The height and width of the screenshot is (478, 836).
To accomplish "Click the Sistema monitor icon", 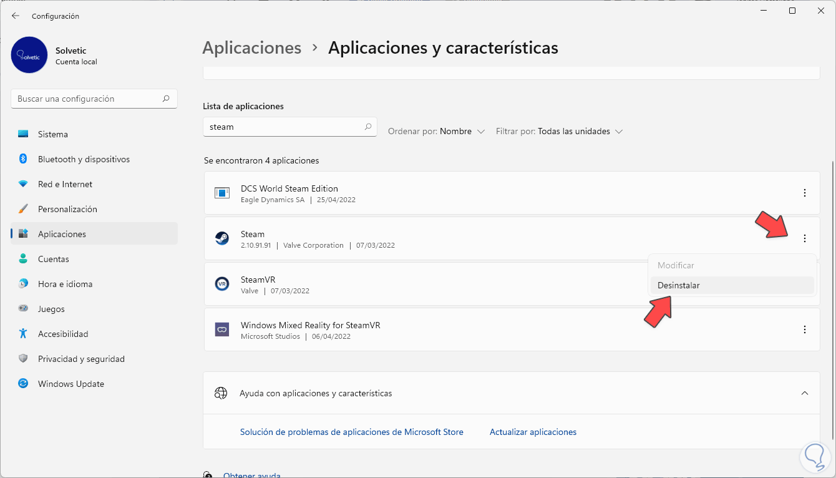I will coord(23,134).
